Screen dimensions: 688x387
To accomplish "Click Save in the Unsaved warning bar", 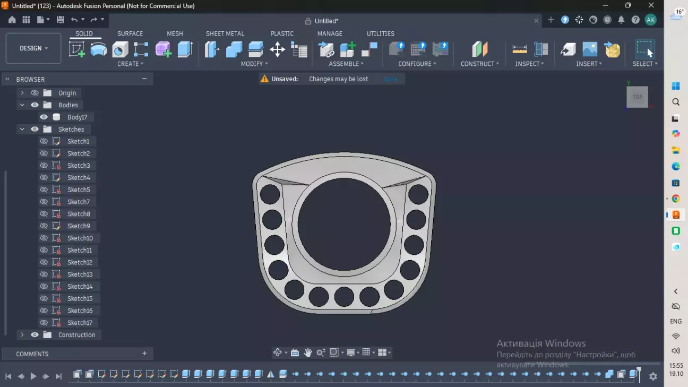I will 391,79.
